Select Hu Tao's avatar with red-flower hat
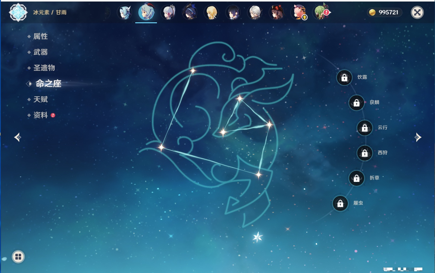Image resolution: width=435 pixels, height=273 pixels. (x=277, y=12)
